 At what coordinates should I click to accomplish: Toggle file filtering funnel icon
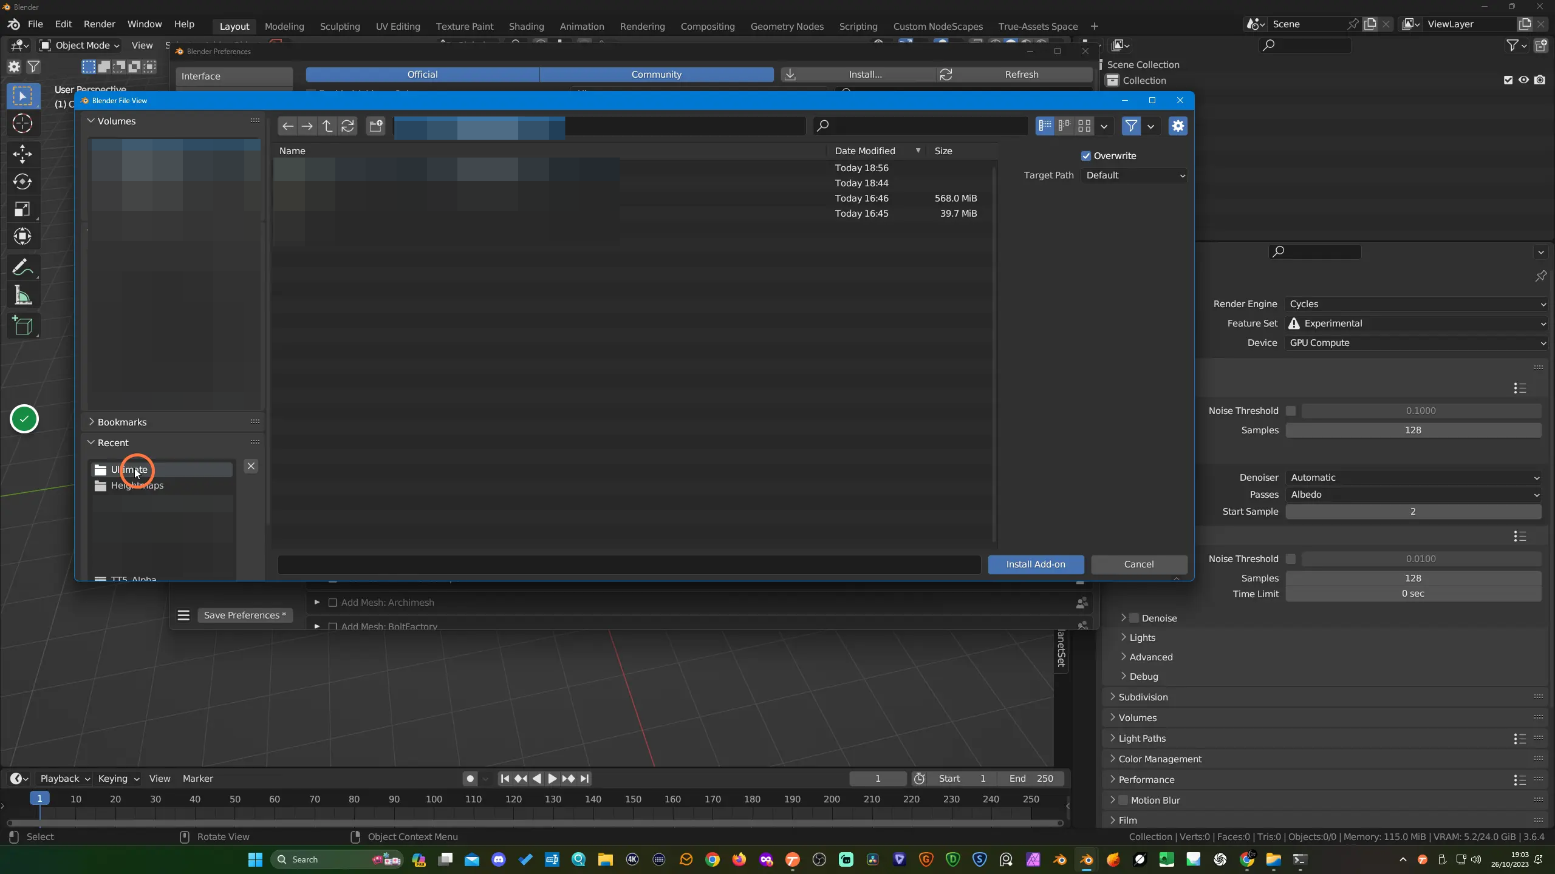pos(1131,126)
